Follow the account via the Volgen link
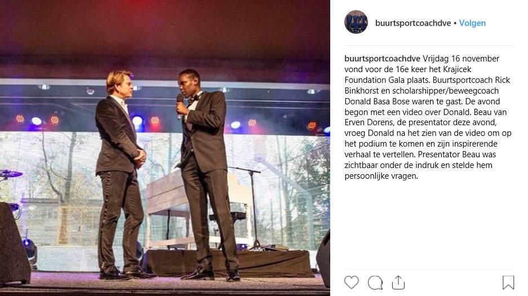528x296 pixels. click(472, 23)
